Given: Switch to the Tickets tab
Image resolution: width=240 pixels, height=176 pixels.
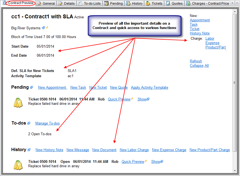Looking at the screenshot, I should tap(155, 4).
